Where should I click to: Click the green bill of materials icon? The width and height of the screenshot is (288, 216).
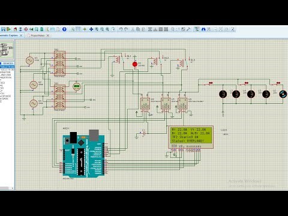42,29
